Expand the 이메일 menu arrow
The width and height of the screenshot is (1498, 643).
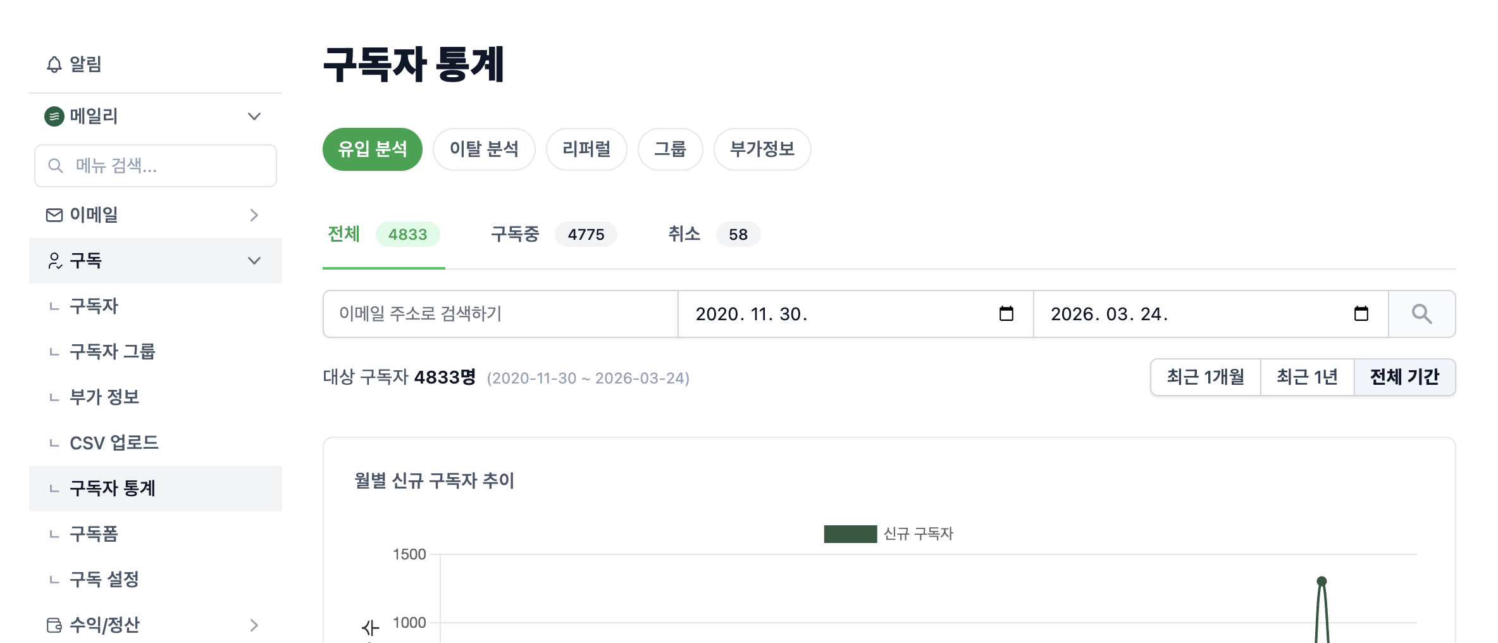point(254,215)
